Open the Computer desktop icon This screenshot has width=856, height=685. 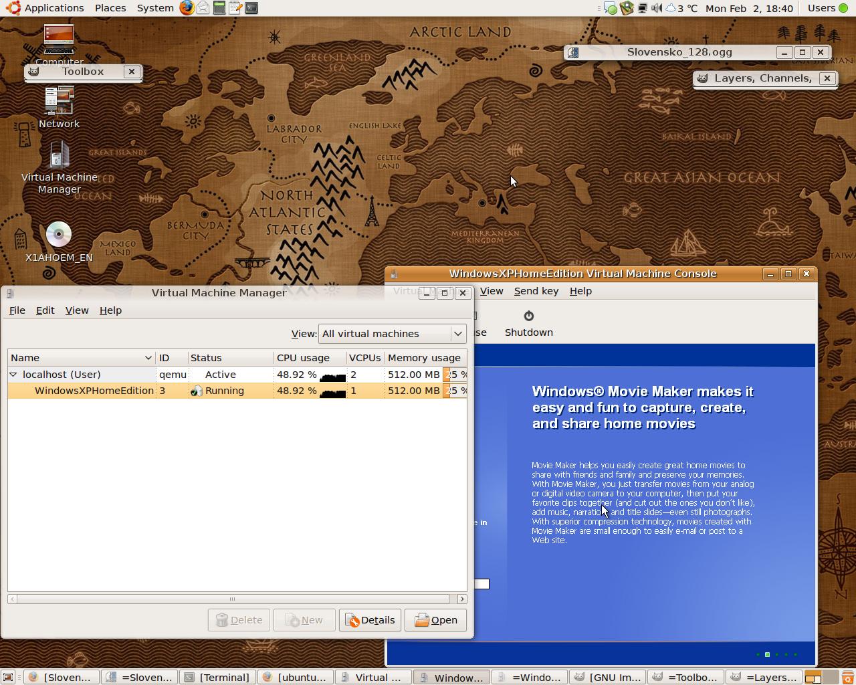coord(59,44)
